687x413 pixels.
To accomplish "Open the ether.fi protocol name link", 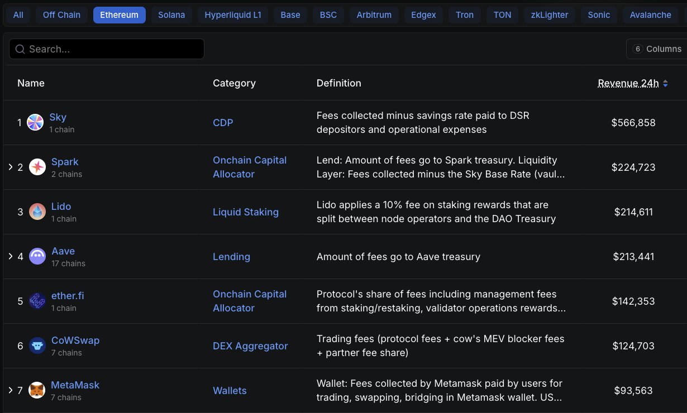I will [68, 296].
